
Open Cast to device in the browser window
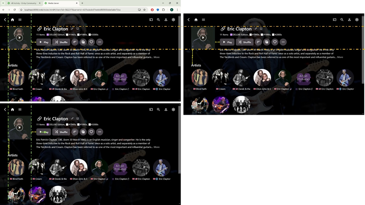point(151,20)
